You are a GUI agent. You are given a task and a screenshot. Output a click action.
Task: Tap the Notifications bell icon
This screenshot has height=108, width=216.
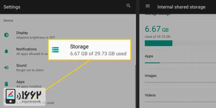pos(6,51)
